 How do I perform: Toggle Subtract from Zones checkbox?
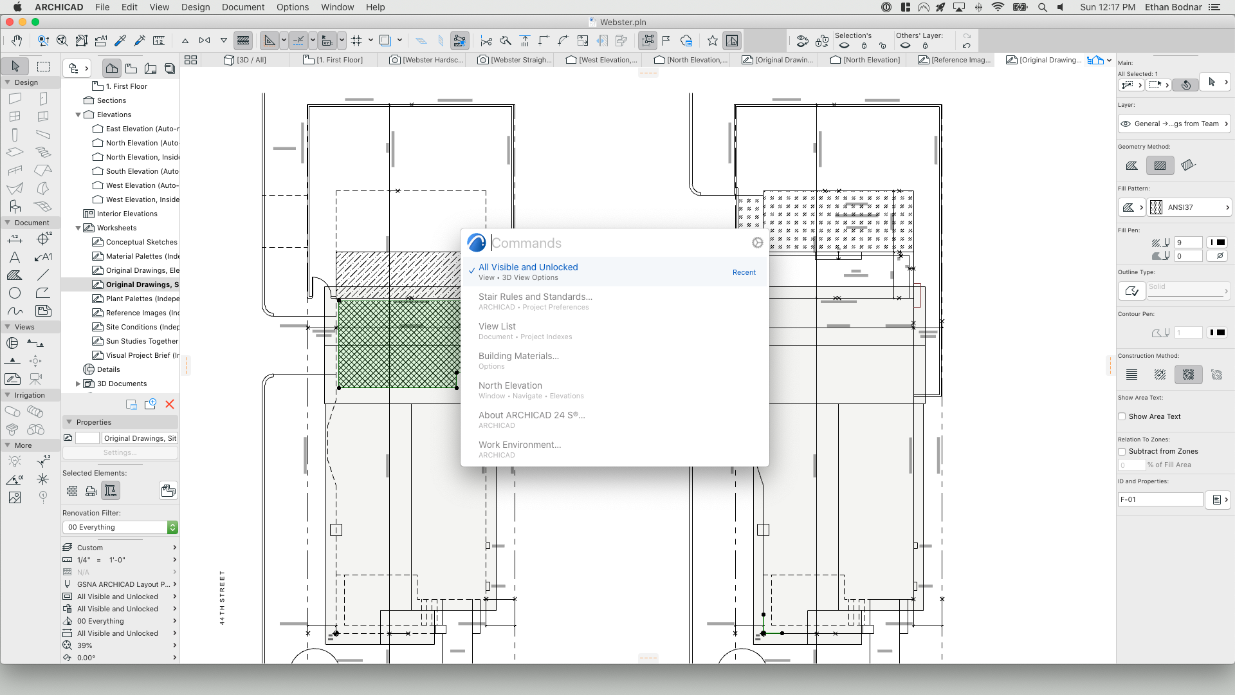click(1122, 451)
